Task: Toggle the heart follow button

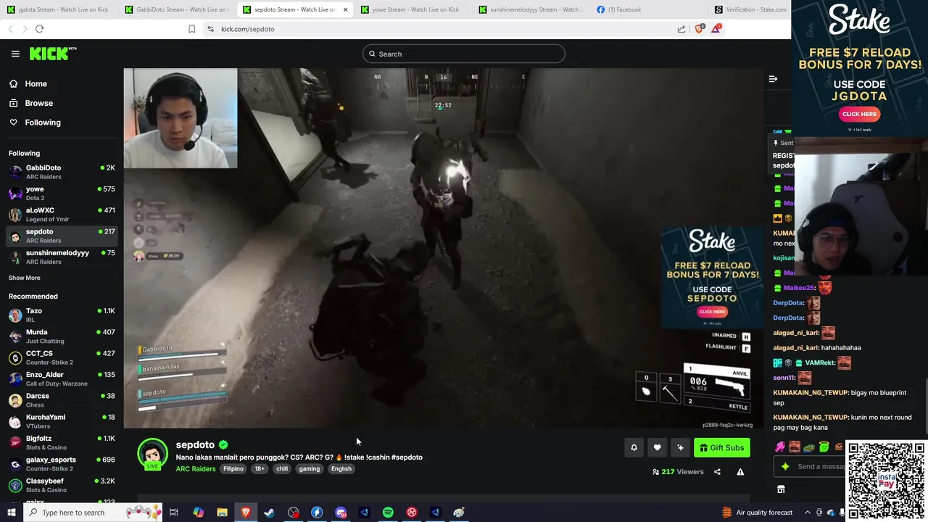Action: coord(657,447)
